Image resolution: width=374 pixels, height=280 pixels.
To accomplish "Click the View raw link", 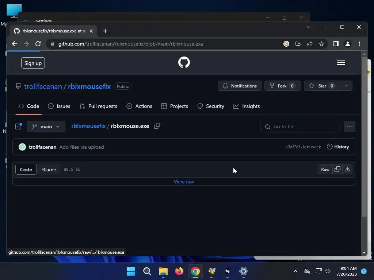I will click(184, 182).
